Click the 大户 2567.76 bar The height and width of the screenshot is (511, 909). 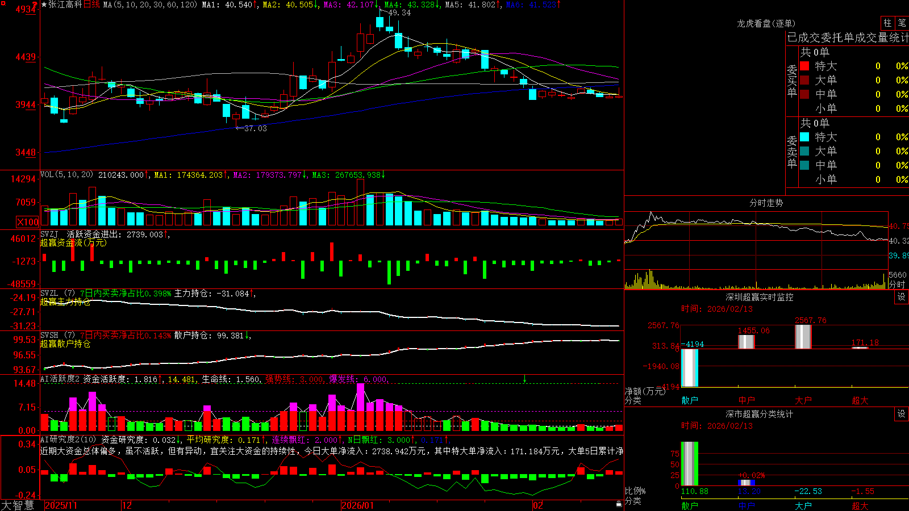tap(803, 337)
